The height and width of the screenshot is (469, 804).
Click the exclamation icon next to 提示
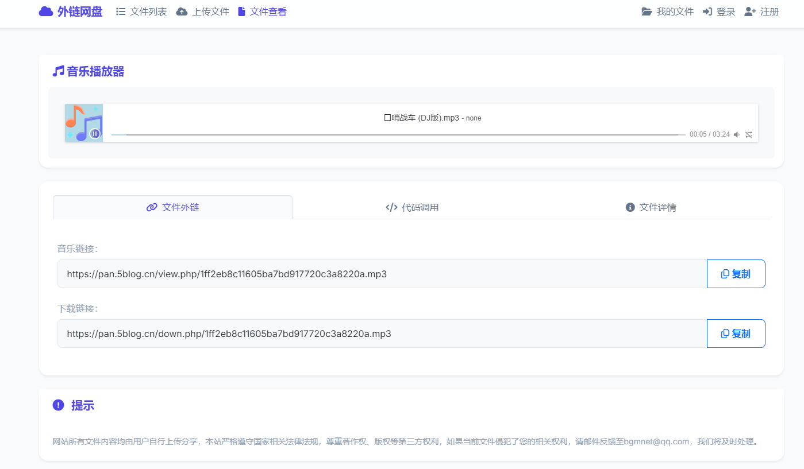click(x=58, y=405)
